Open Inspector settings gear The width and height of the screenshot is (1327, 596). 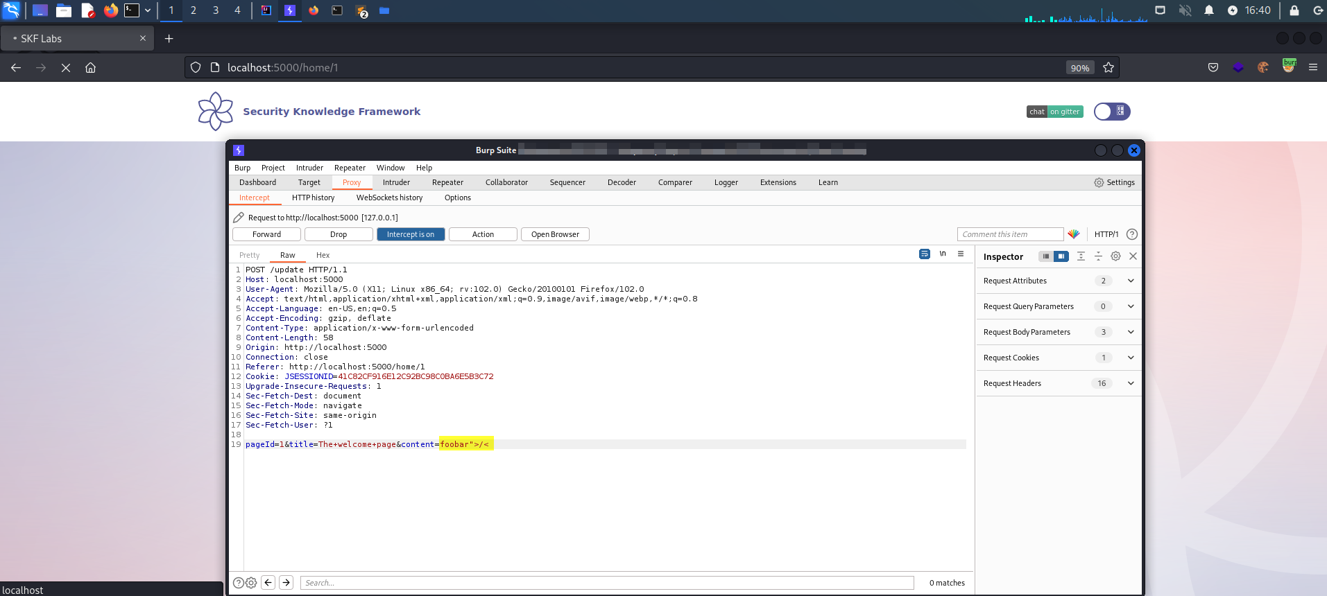(1115, 256)
